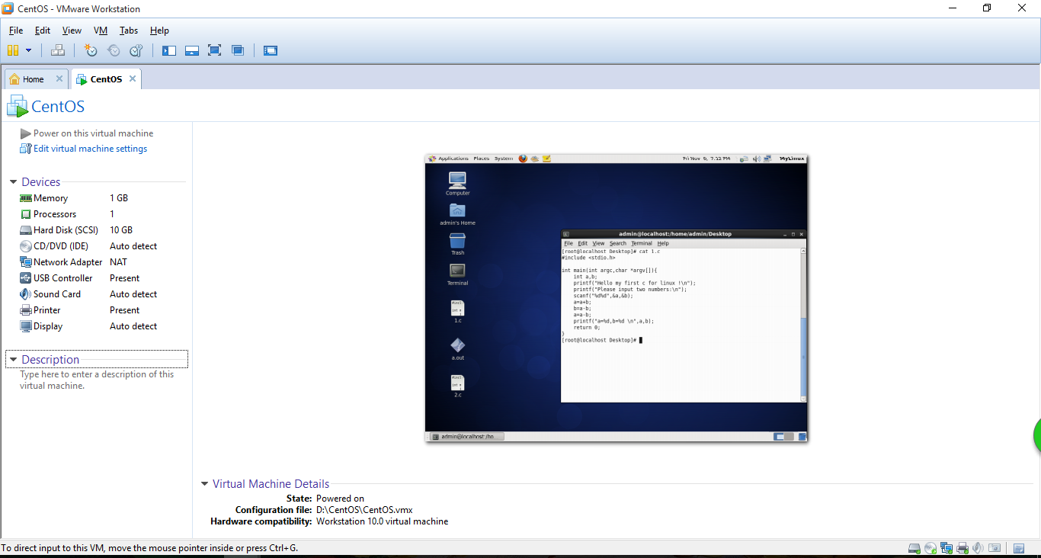Click 'Workstation 10.0 virtual machine' text
This screenshot has height=558, width=1041.
[x=382, y=521]
